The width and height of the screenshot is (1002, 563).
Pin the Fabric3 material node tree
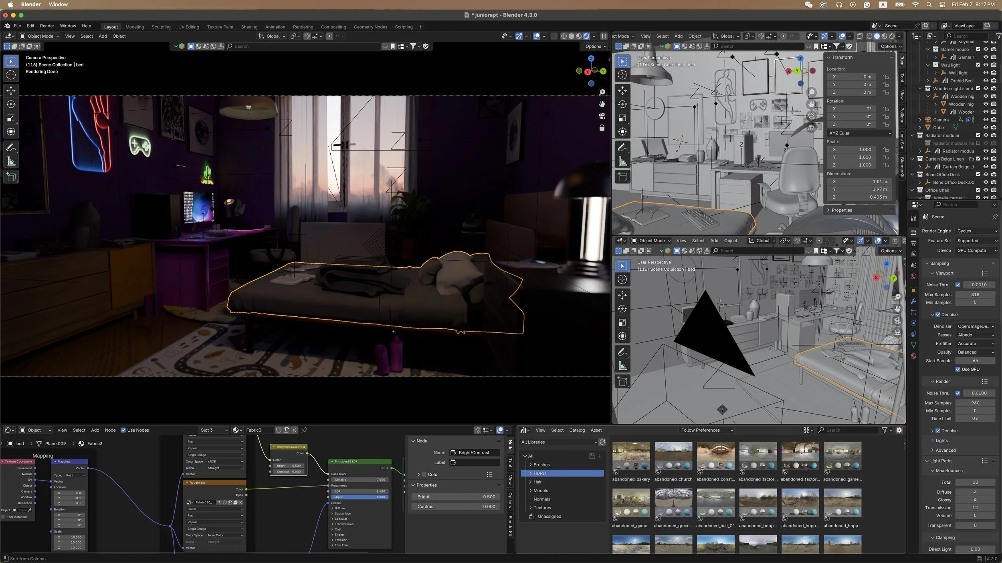pyautogui.click(x=304, y=430)
